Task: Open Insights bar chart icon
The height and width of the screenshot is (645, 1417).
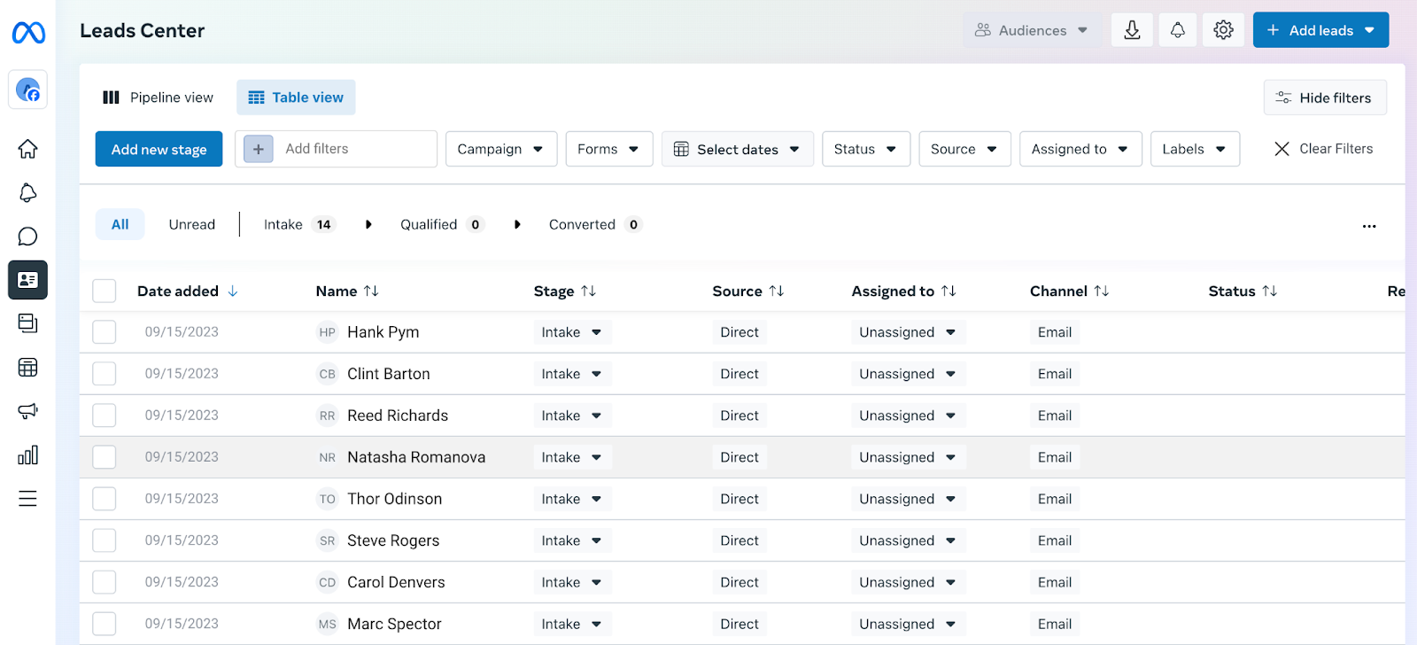Action: click(x=28, y=455)
